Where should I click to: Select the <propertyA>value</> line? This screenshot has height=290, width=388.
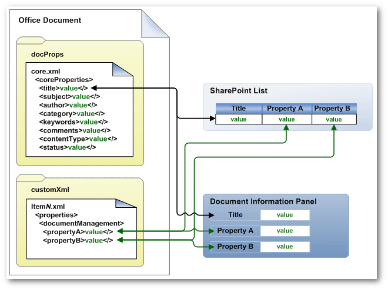coord(78,232)
